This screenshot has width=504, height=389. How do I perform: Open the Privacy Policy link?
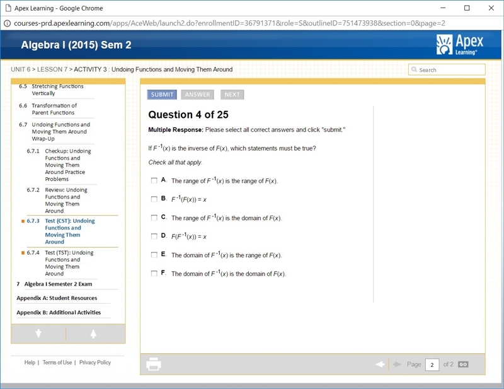click(95, 363)
